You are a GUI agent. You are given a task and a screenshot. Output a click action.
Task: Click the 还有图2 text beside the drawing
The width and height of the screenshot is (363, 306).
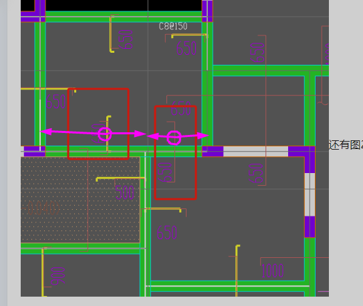[346, 145]
